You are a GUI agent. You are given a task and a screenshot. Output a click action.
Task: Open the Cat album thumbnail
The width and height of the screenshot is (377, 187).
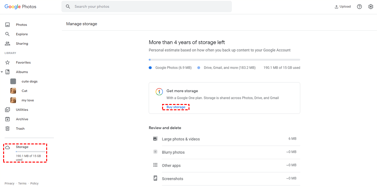13,91
